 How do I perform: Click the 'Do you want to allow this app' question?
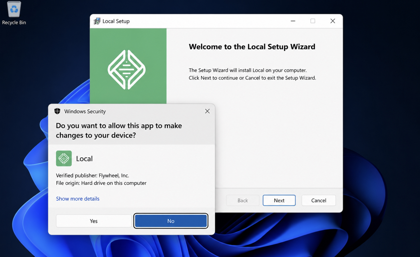coord(119,130)
